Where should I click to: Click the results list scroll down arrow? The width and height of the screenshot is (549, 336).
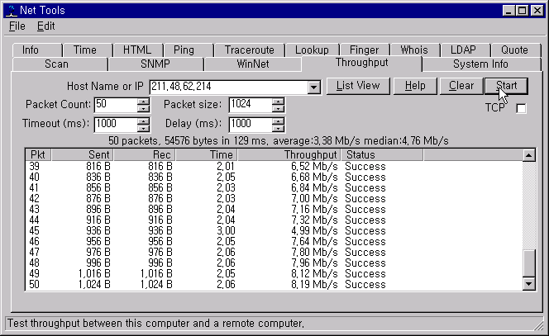pos(528,284)
